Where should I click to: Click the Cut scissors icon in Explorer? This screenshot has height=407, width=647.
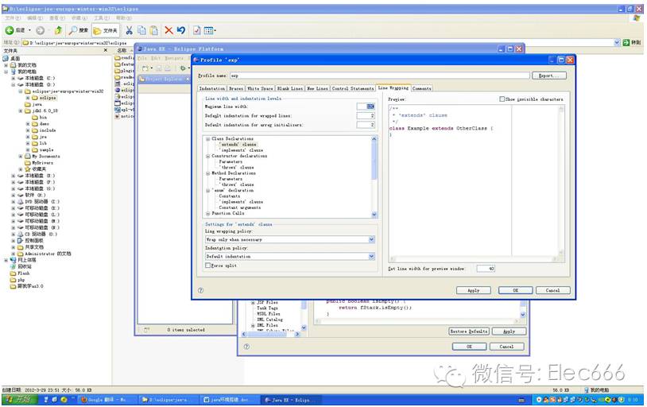(129, 30)
